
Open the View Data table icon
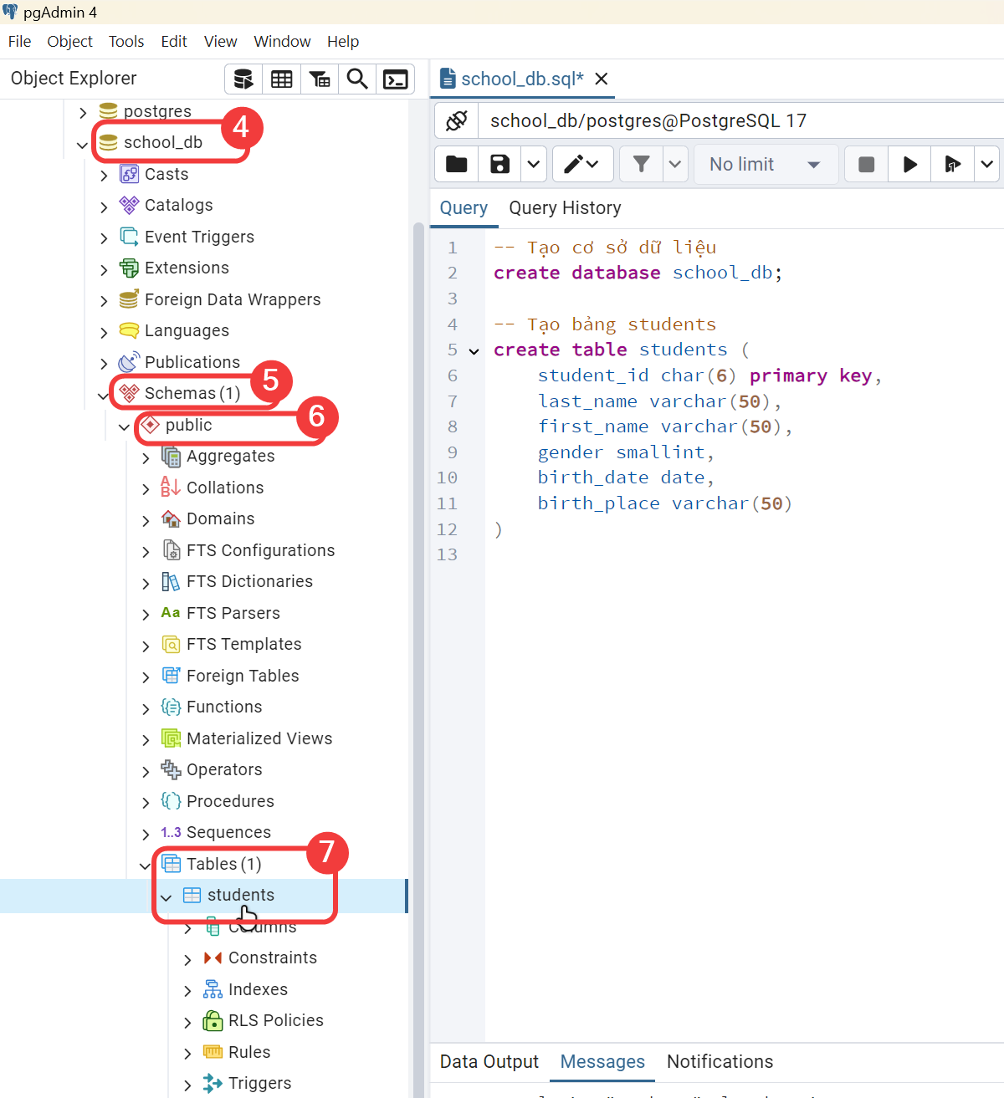pos(282,79)
